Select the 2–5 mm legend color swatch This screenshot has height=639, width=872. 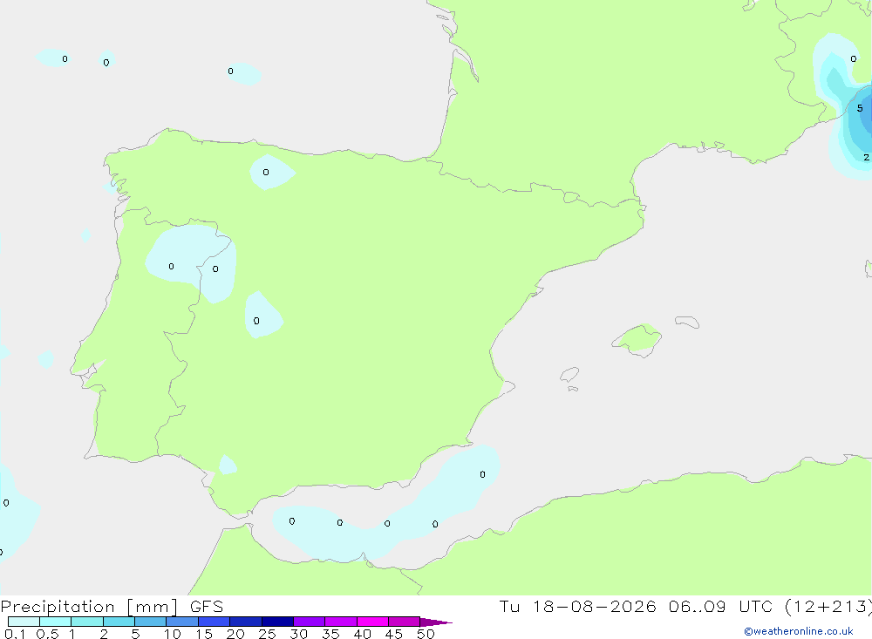coord(119,622)
